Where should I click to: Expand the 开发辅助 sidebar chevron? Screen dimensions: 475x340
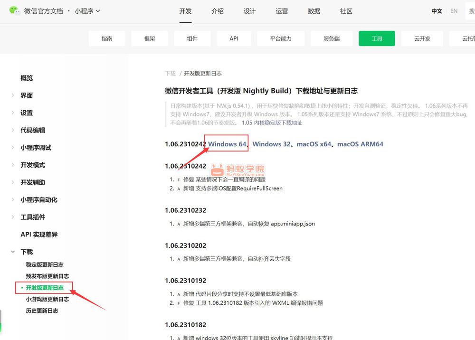coord(13,182)
